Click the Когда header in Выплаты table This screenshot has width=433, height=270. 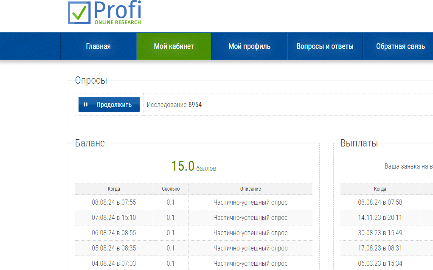(380, 189)
